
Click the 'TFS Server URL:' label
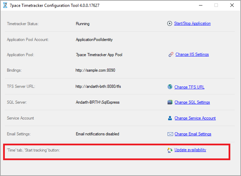pyautogui.click(x=21, y=86)
